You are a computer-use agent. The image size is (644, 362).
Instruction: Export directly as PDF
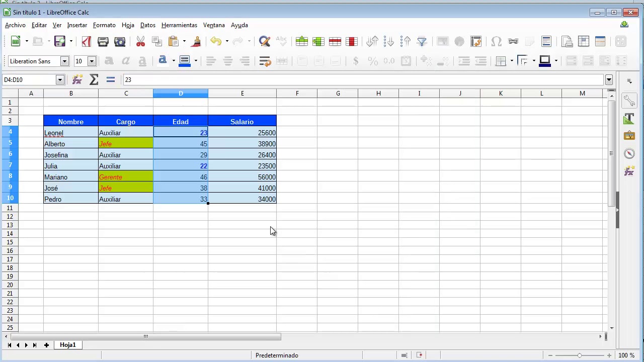(87, 41)
